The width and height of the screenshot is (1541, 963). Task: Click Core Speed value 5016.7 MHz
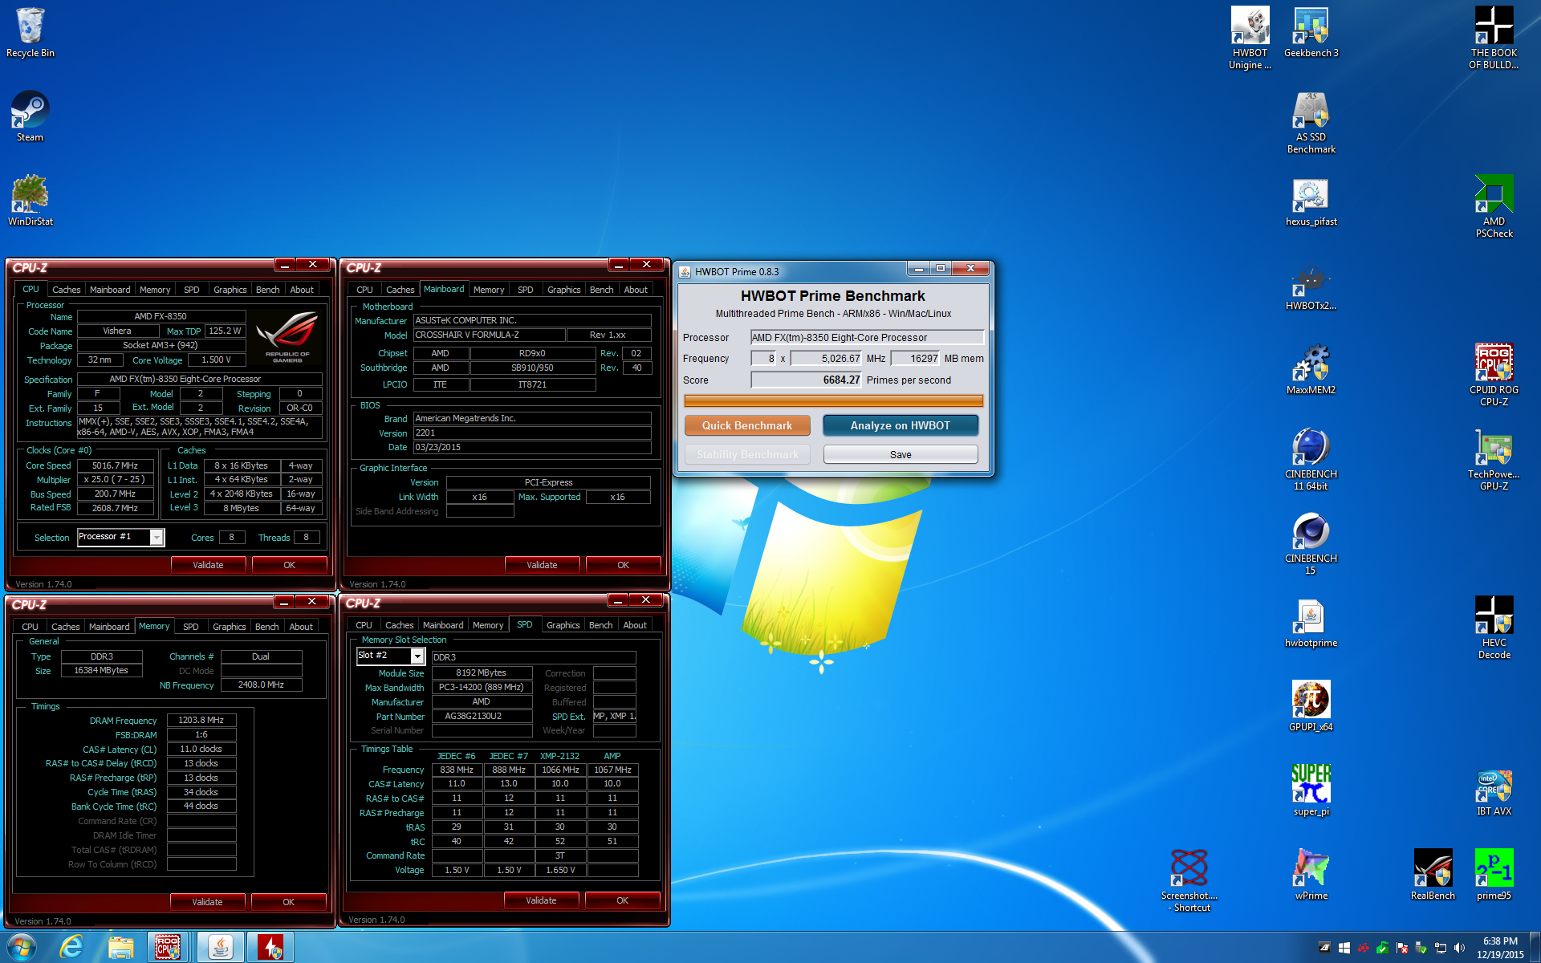tap(116, 465)
